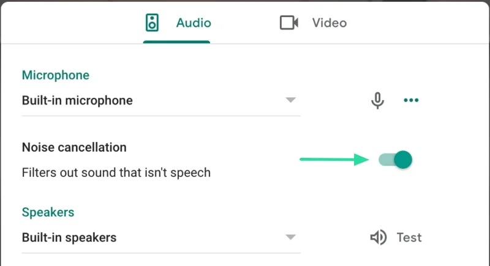The width and height of the screenshot is (490, 266).
Task: Click the video camera icon
Action: click(288, 23)
